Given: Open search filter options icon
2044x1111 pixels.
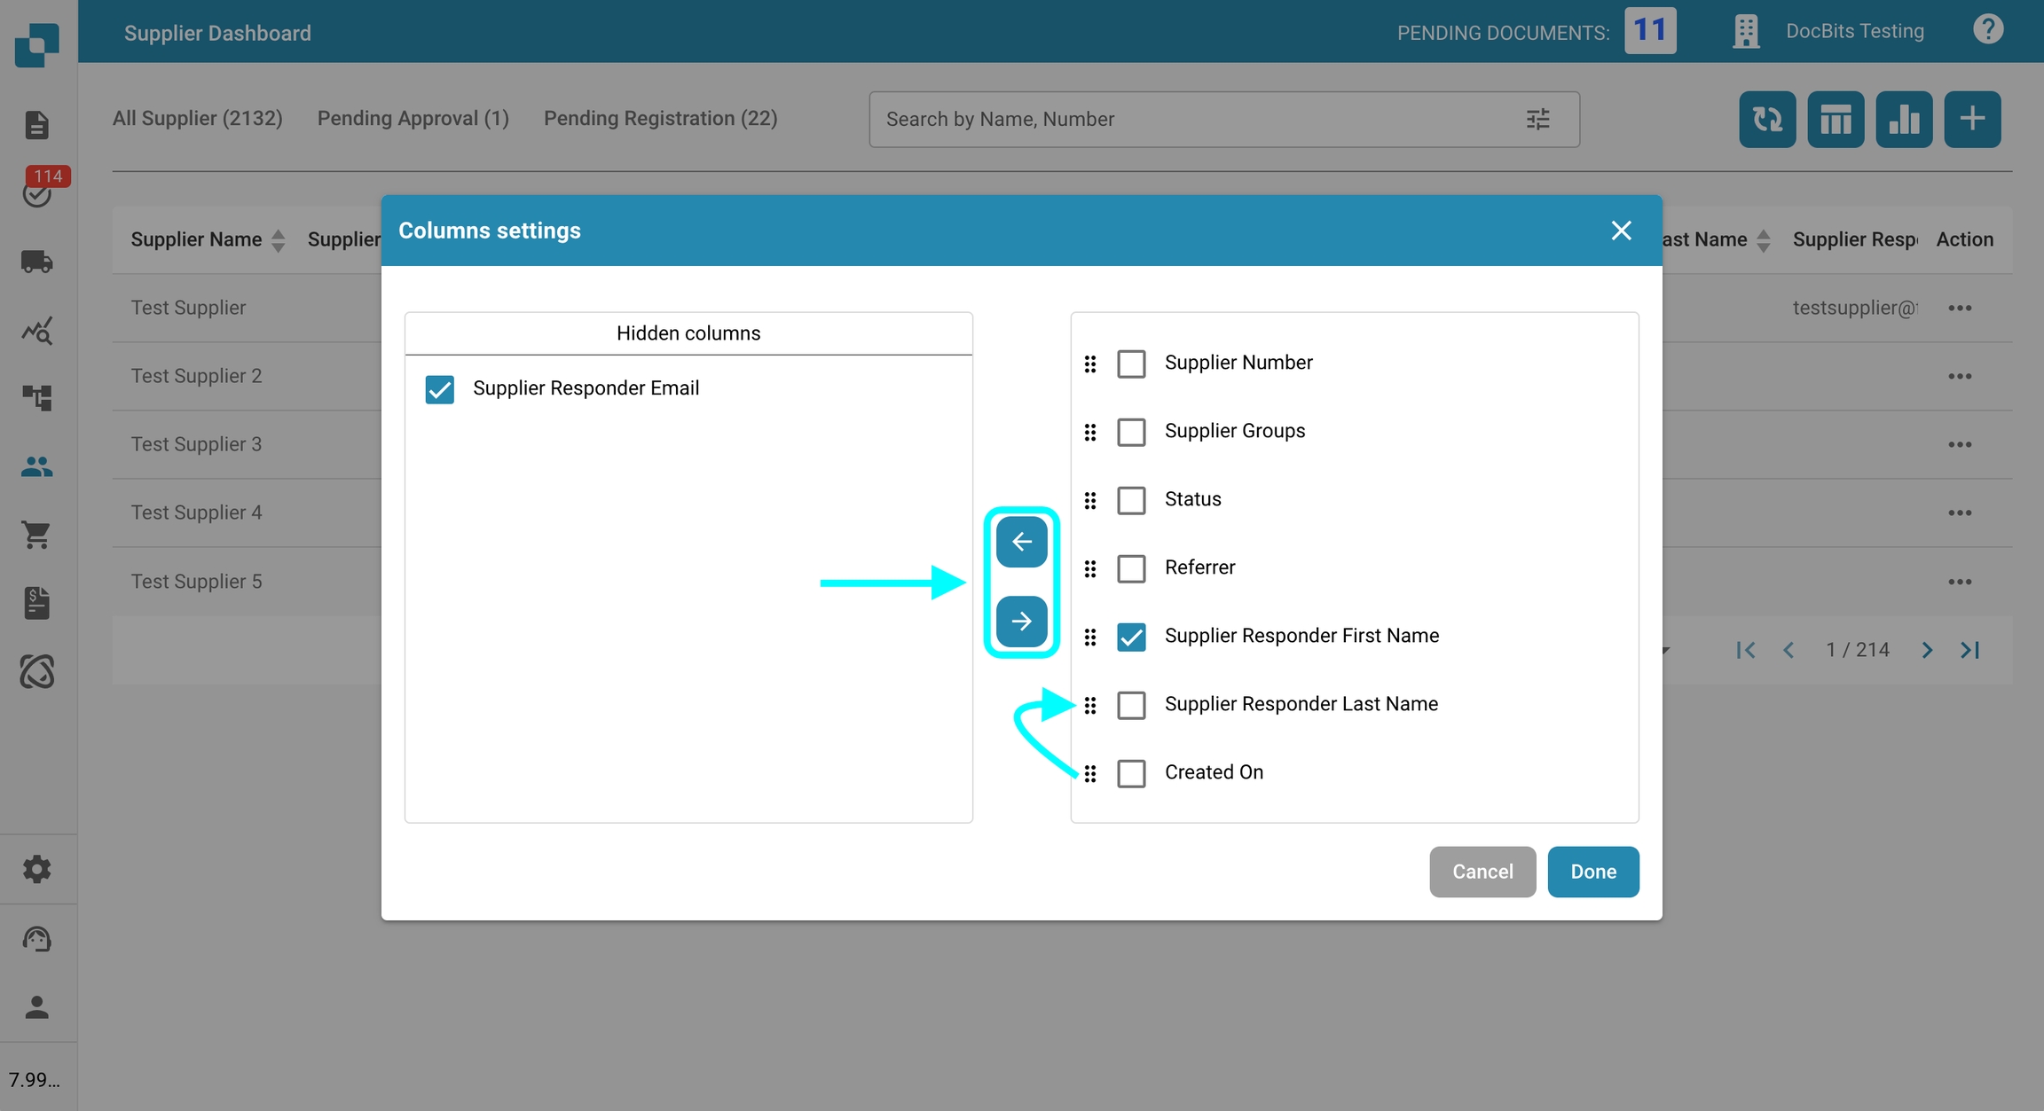Looking at the screenshot, I should 1537,119.
